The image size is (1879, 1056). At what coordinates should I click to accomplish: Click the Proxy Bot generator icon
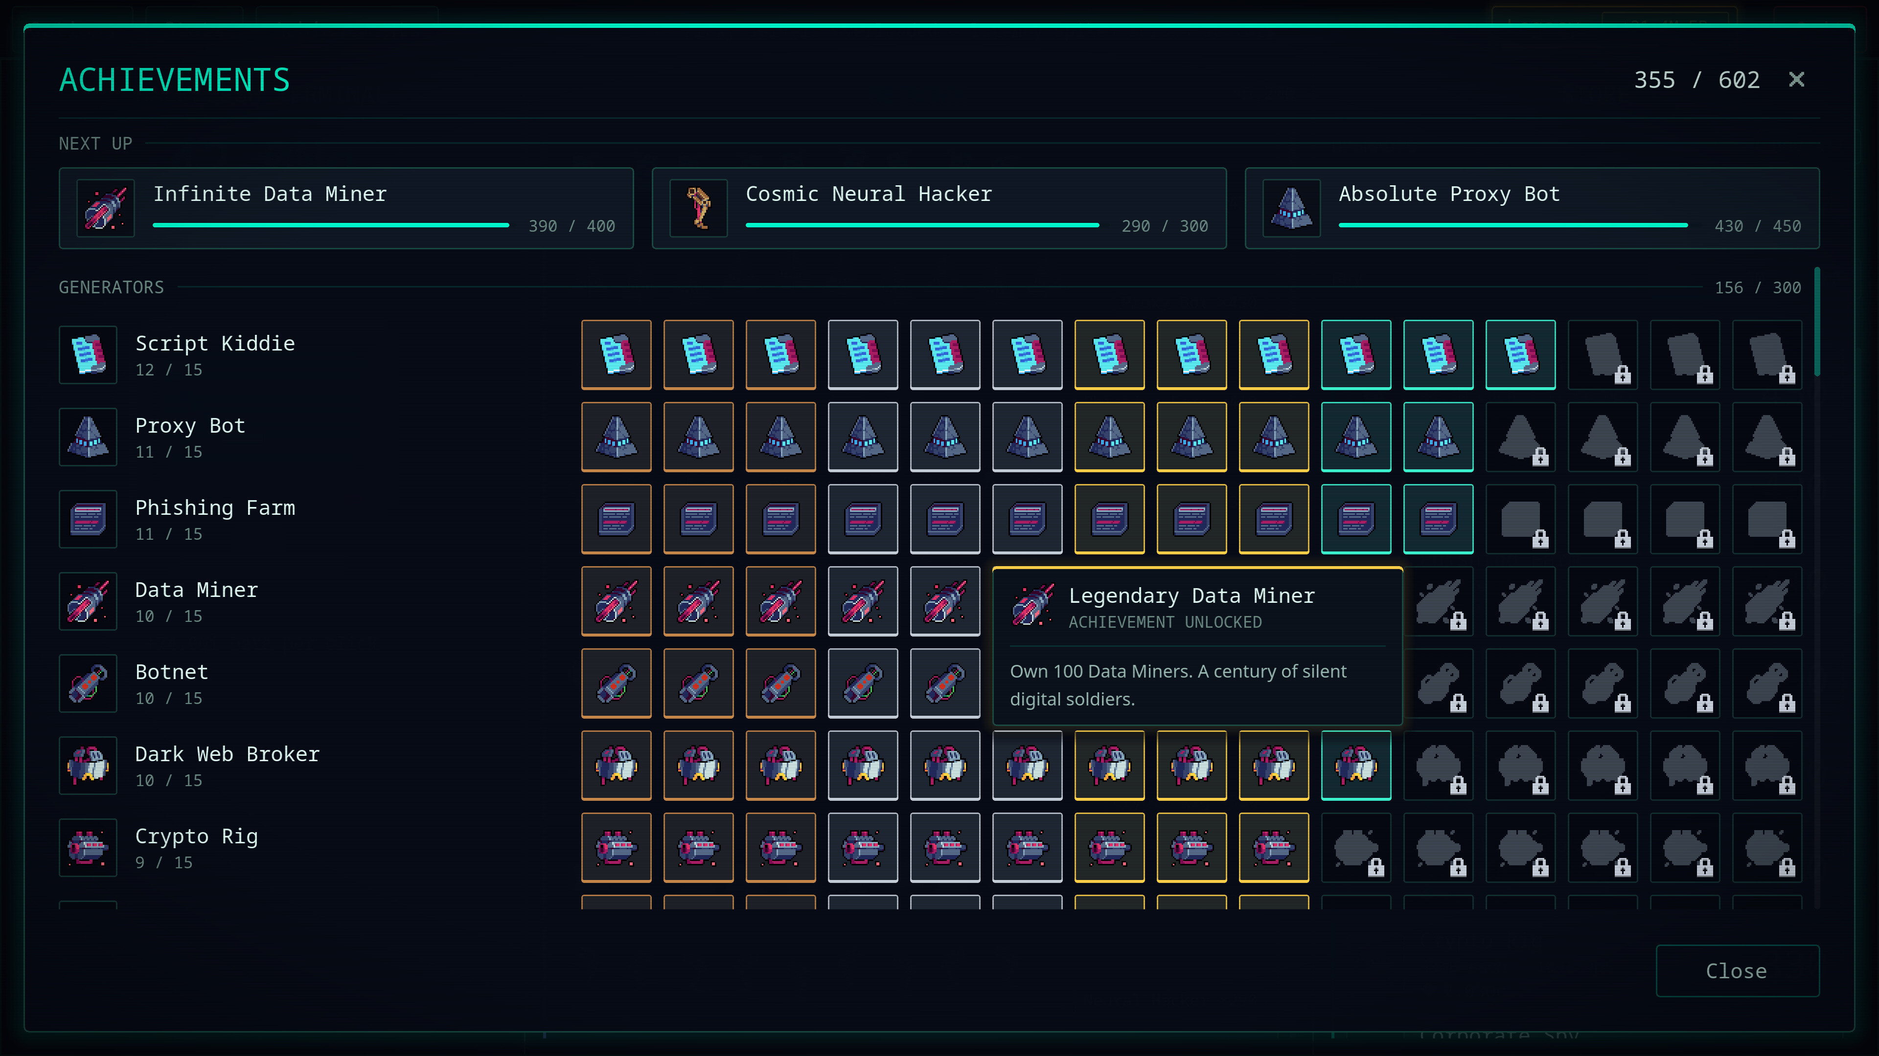[x=88, y=437]
